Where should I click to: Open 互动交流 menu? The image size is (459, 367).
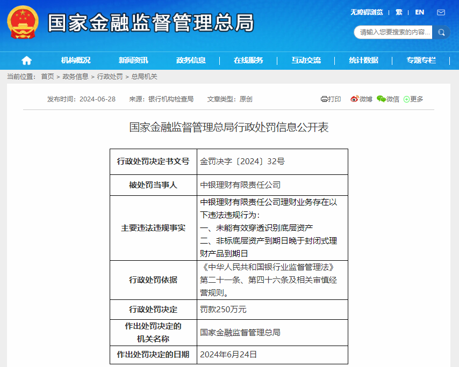[306, 60]
